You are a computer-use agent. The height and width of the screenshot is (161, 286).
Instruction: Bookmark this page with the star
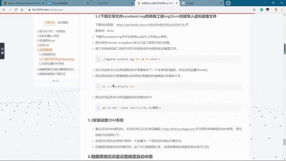click(x=254, y=10)
